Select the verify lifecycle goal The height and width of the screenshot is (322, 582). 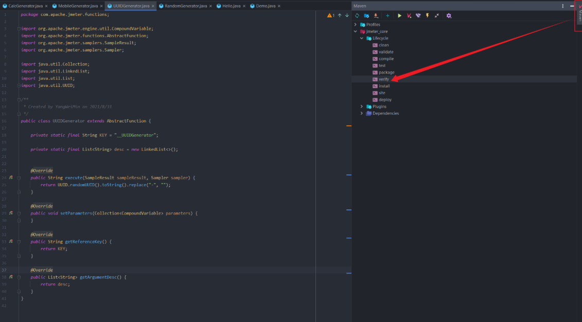pos(384,79)
